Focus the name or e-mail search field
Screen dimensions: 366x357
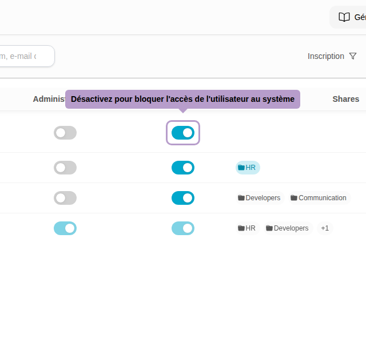(26, 56)
